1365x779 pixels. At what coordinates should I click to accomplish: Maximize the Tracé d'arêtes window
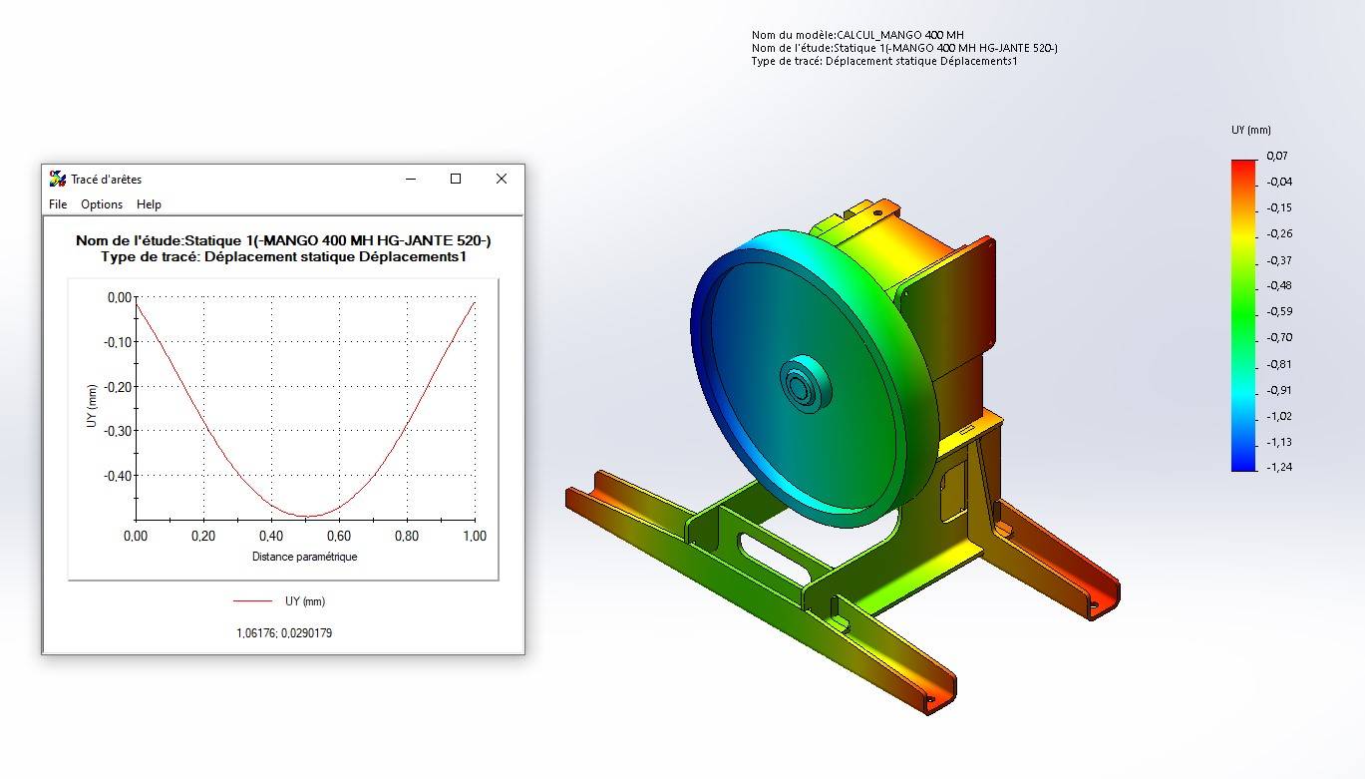(456, 180)
